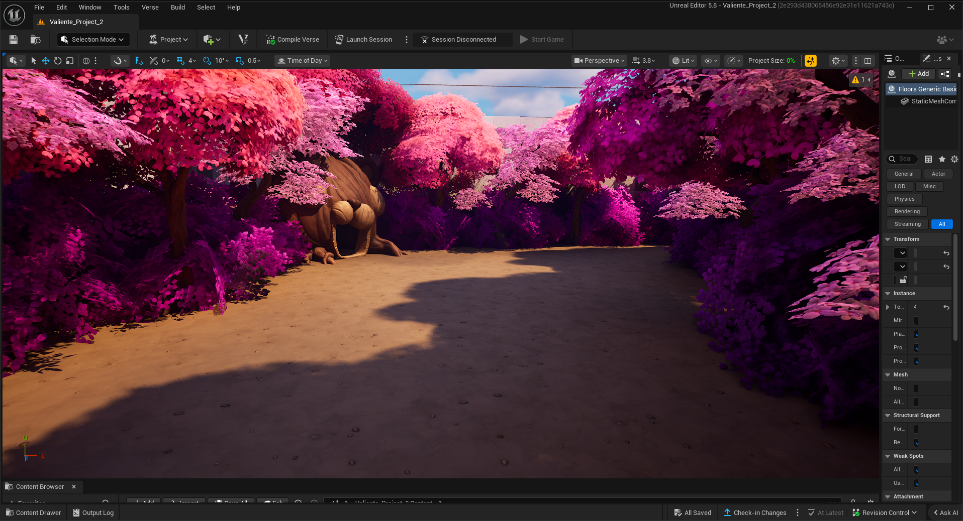Open the Tools menu

[x=122, y=8]
